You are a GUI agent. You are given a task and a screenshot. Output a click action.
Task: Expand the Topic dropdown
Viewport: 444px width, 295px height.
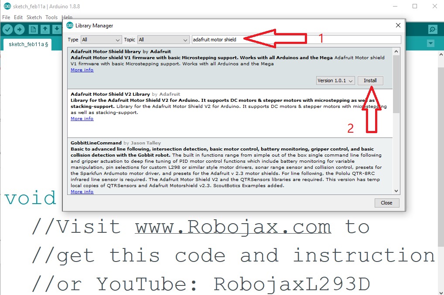click(163, 40)
